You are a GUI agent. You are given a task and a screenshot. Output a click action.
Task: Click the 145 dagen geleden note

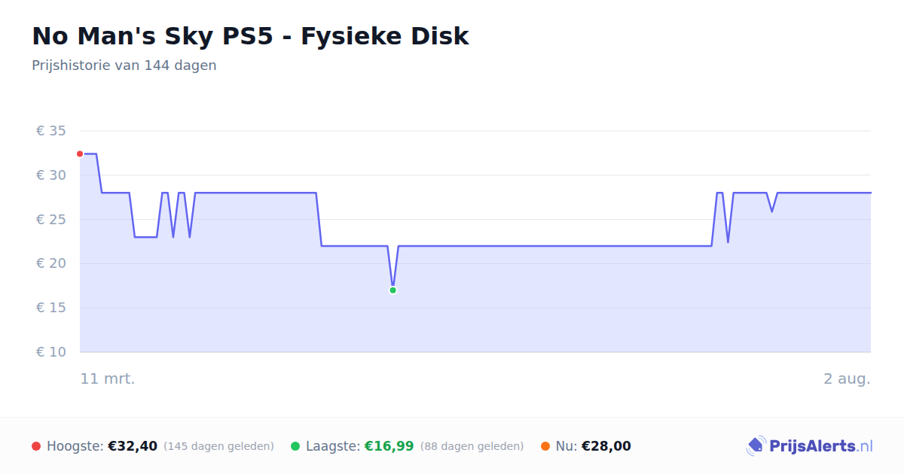click(x=218, y=446)
